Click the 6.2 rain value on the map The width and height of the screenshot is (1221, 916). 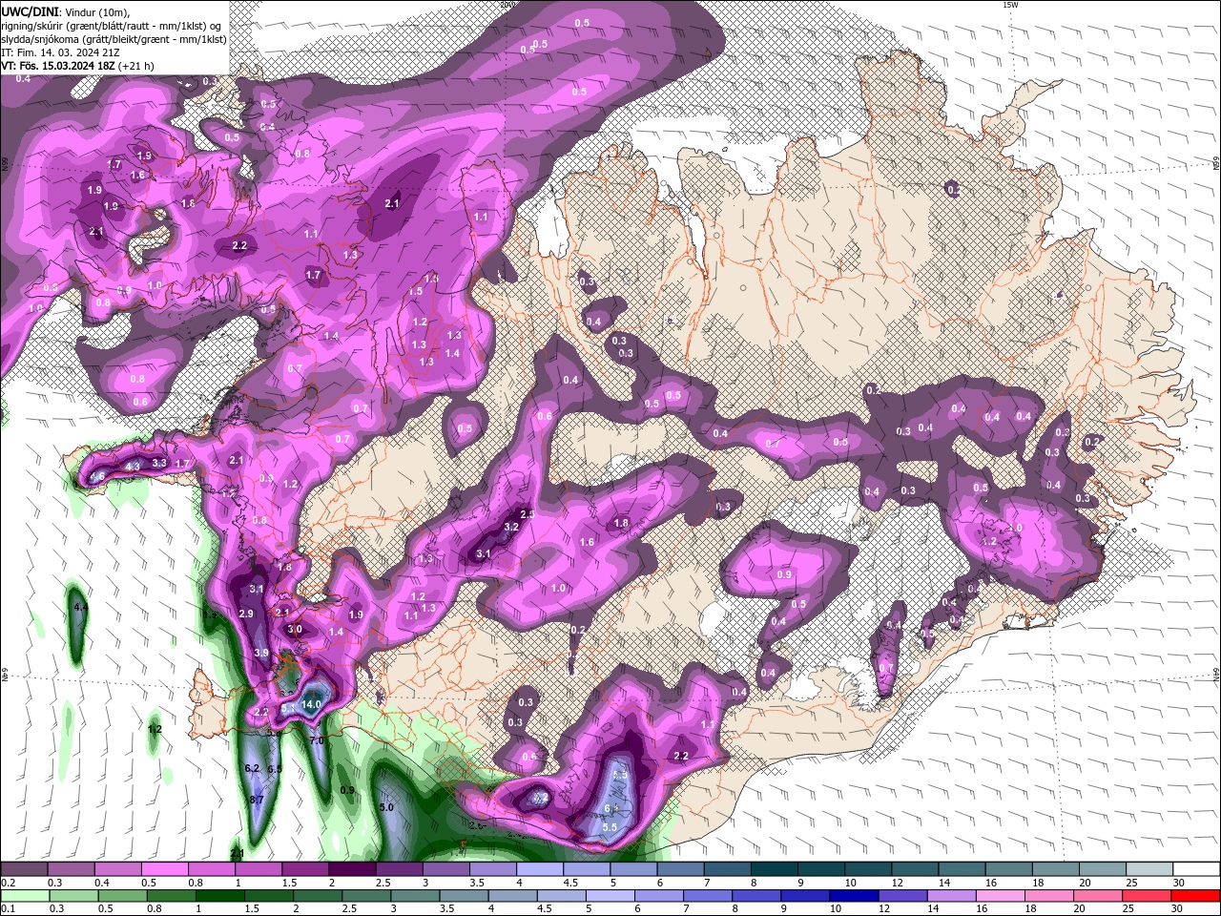point(253,768)
